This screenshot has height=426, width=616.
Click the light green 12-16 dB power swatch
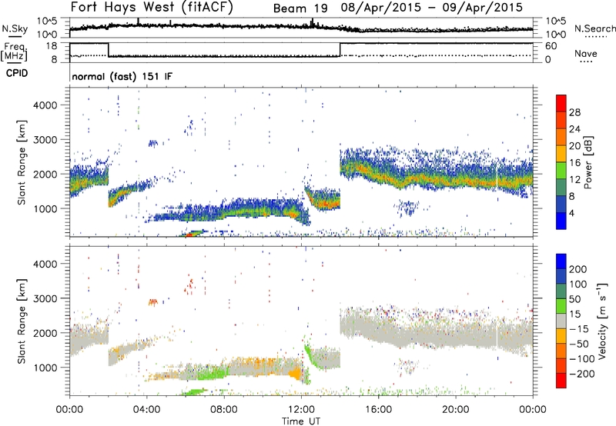click(x=561, y=170)
